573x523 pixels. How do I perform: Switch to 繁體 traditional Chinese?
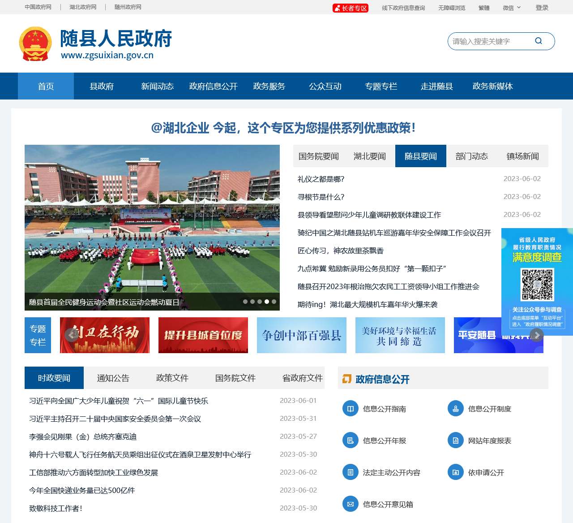484,7
